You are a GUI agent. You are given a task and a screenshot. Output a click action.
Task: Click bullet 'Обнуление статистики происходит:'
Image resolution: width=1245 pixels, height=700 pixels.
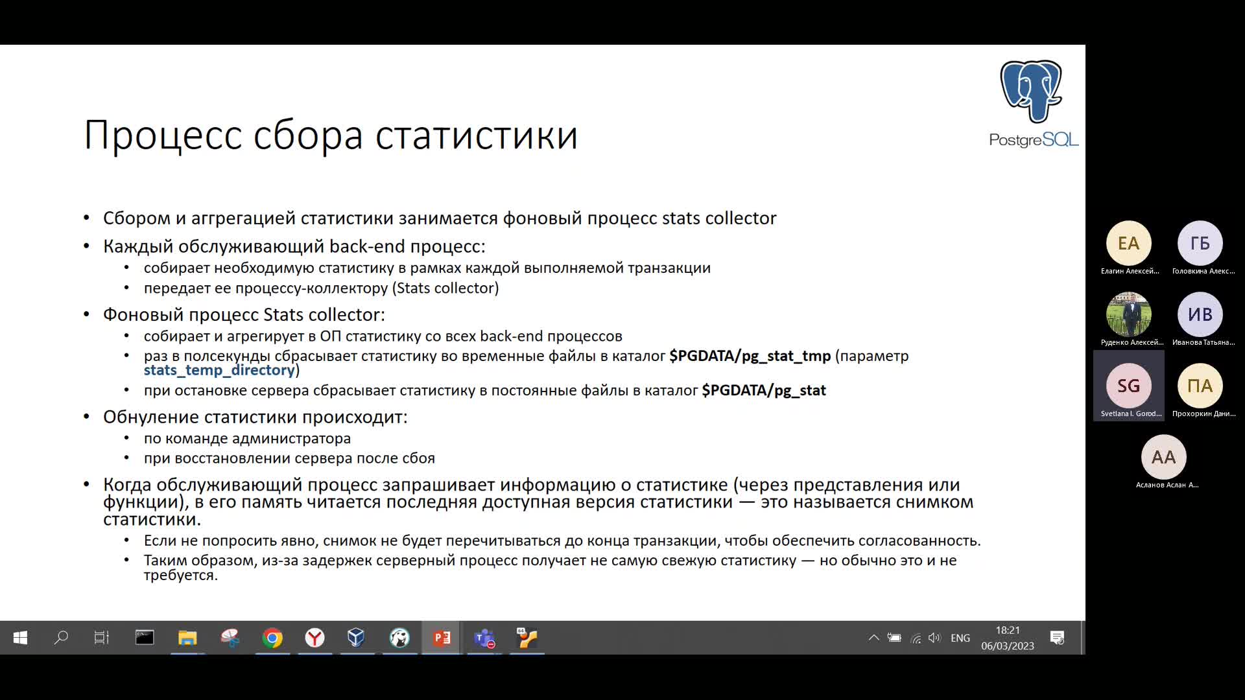pos(255,417)
